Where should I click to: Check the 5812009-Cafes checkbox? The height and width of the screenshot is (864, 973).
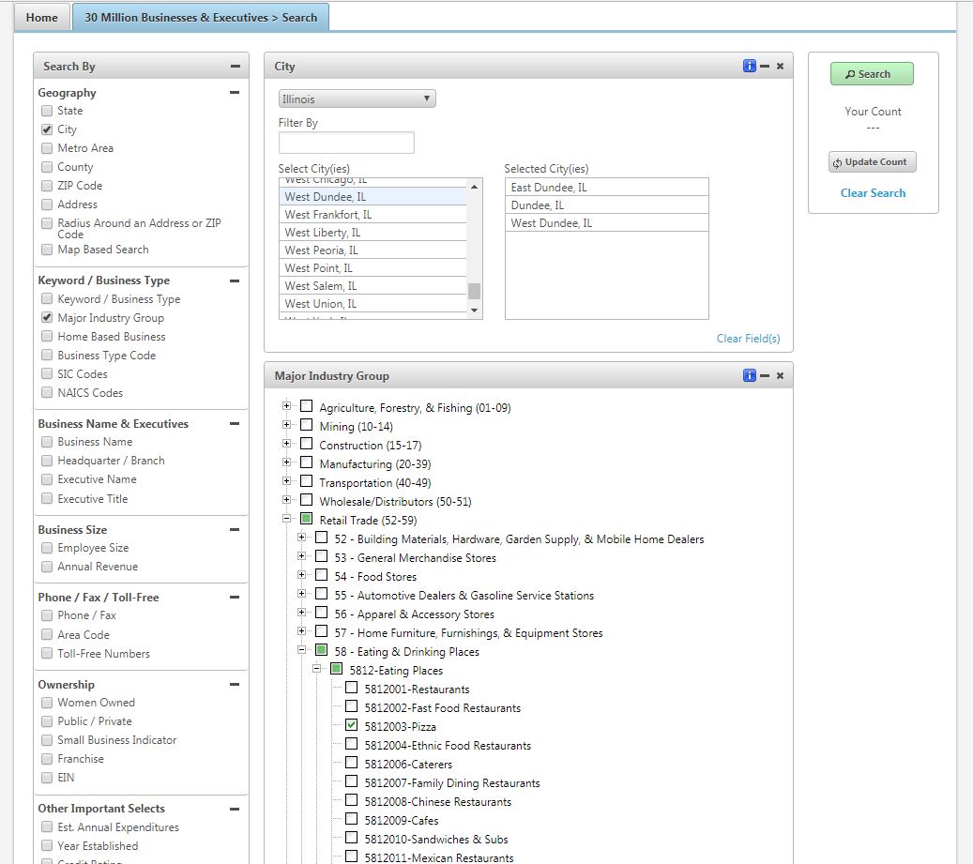click(x=351, y=819)
